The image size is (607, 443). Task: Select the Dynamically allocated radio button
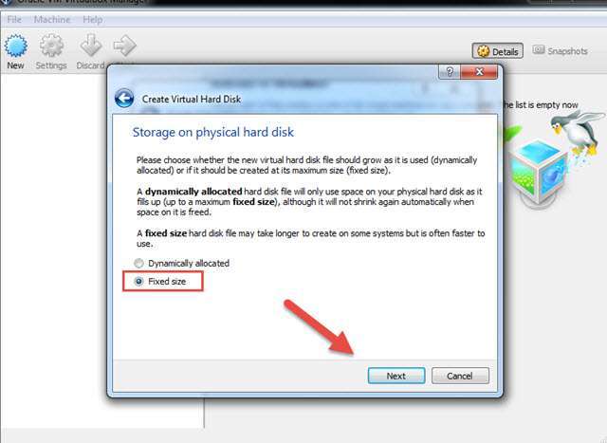click(x=138, y=264)
